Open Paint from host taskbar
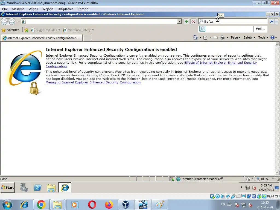Image resolution: width=280 pixels, height=210 pixels. [160, 205]
